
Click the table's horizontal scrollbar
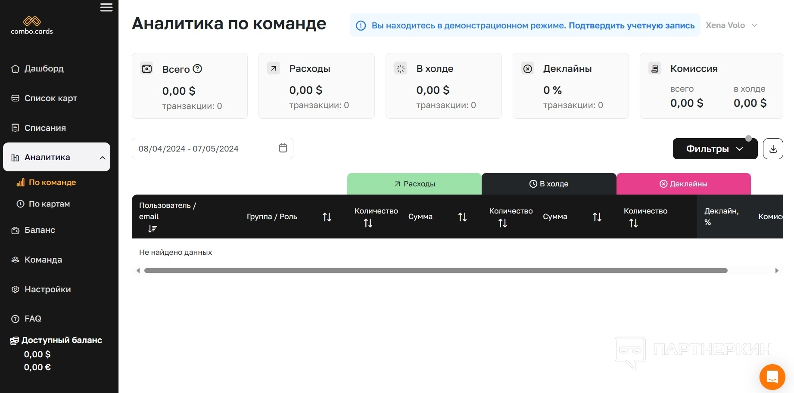(x=436, y=271)
